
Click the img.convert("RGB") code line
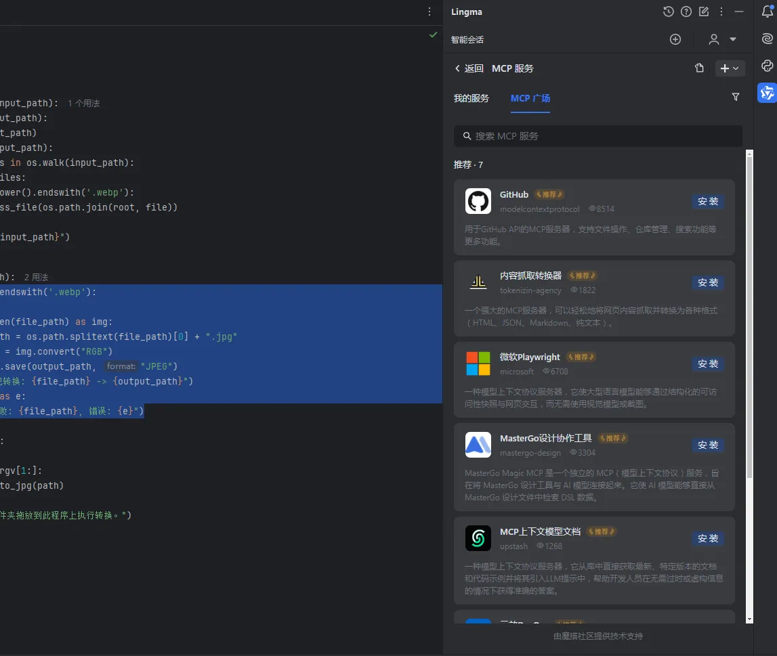(x=56, y=351)
